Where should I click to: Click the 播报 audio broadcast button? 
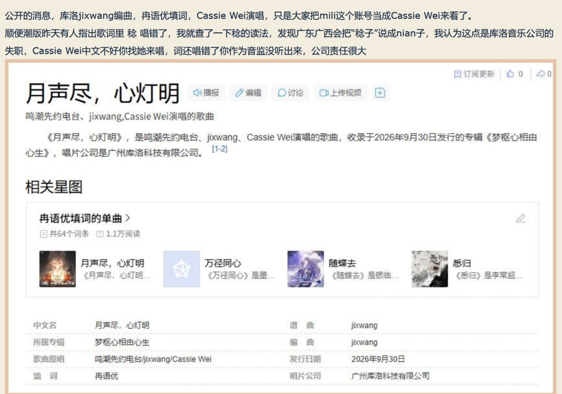pyautogui.click(x=206, y=93)
